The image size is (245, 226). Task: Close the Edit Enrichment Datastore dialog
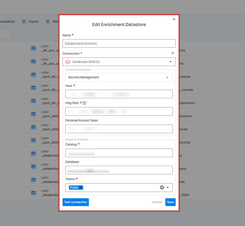point(174,19)
